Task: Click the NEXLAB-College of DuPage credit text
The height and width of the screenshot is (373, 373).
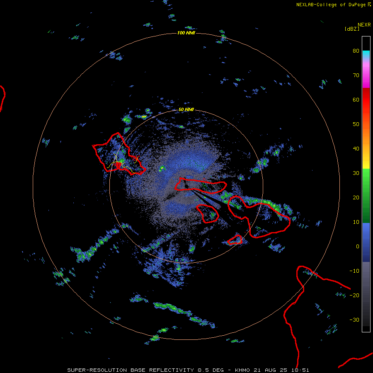Action: (x=333, y=5)
